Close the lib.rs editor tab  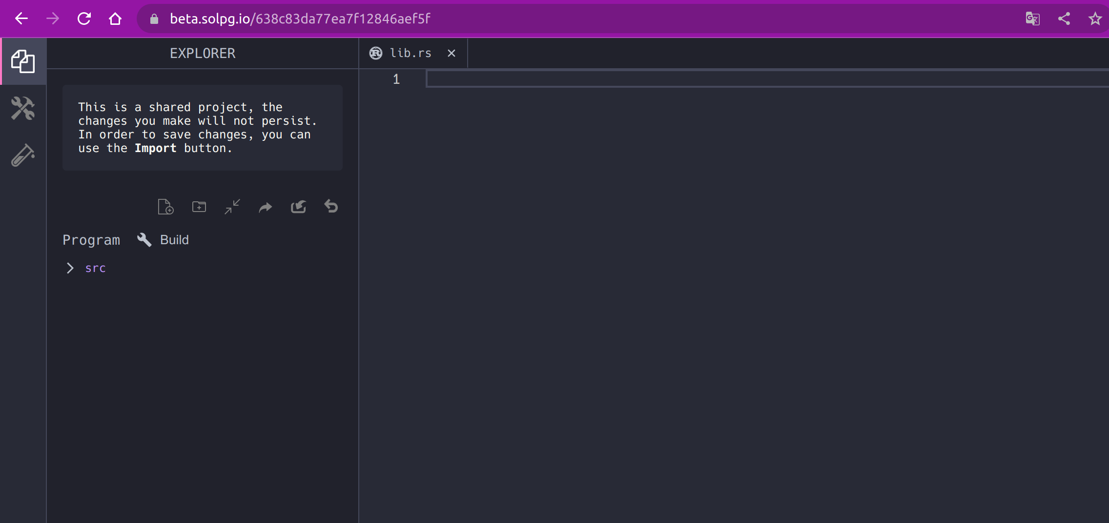point(451,53)
